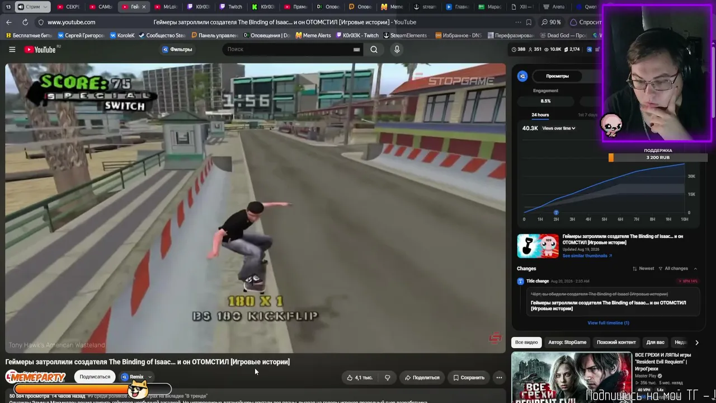Open the Сергей Григорьев bookmark
Image resolution: width=716 pixels, height=403 pixels.
(81, 35)
